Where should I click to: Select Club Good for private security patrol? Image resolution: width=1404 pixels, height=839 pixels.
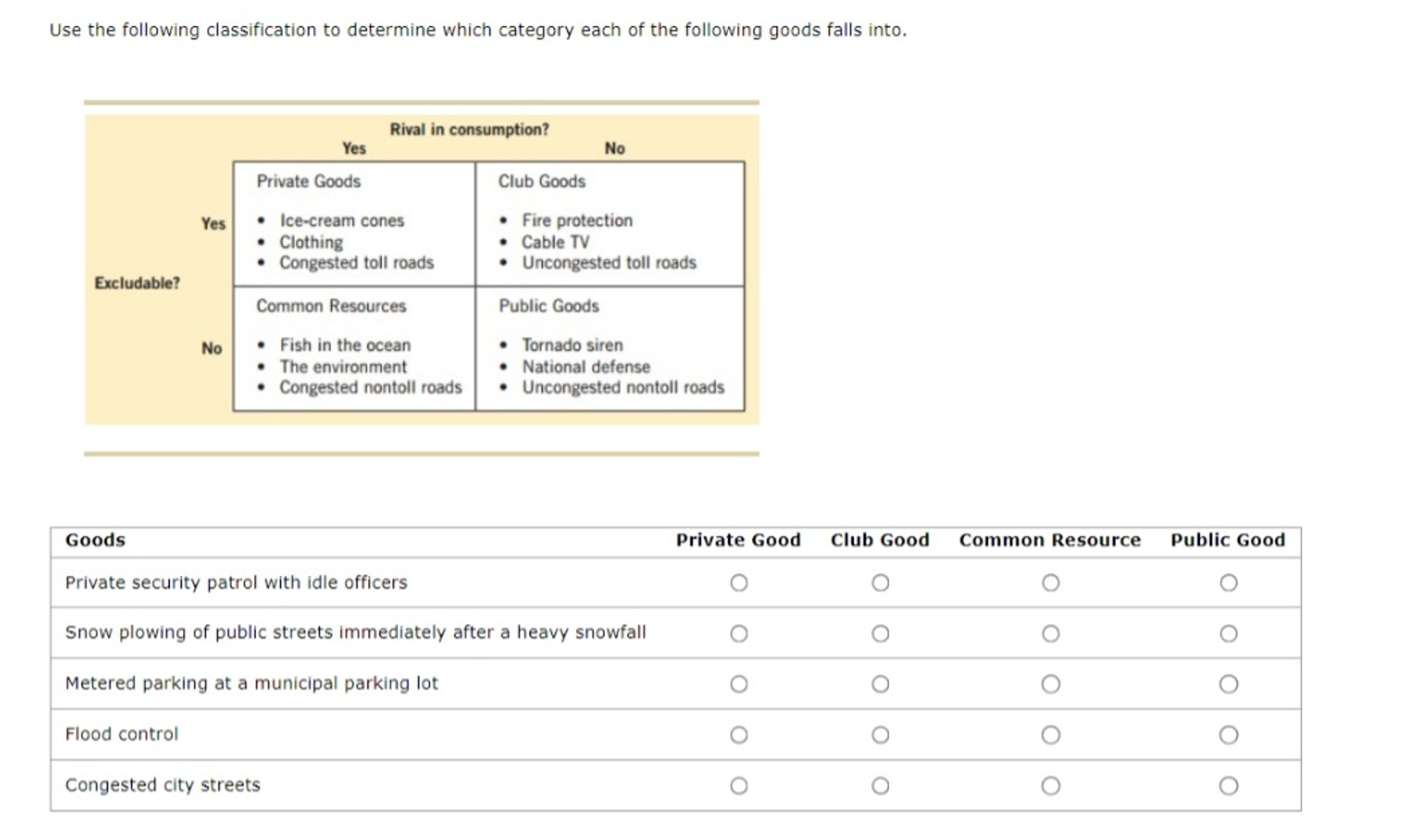(880, 582)
